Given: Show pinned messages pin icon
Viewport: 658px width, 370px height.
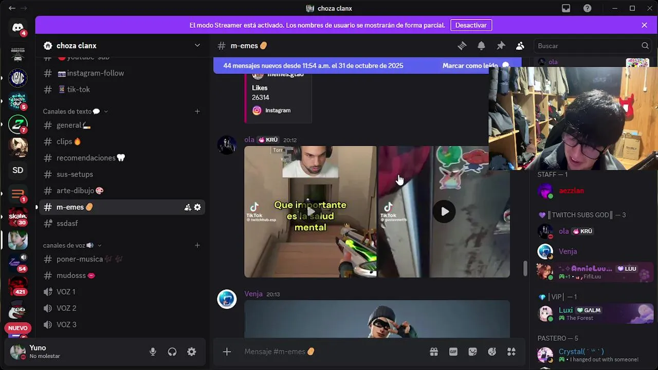Looking at the screenshot, I should pos(501,46).
